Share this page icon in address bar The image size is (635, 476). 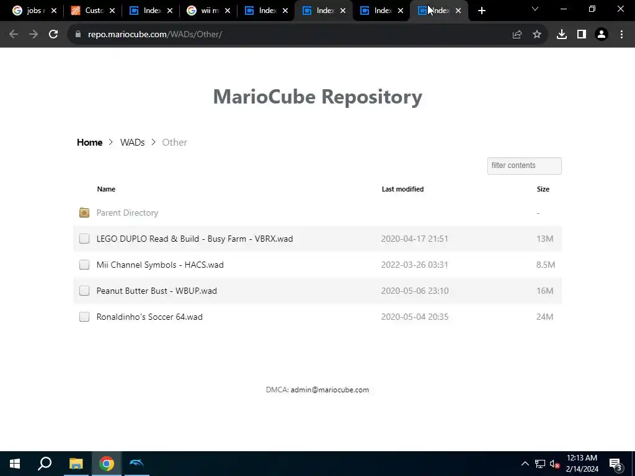517,35
